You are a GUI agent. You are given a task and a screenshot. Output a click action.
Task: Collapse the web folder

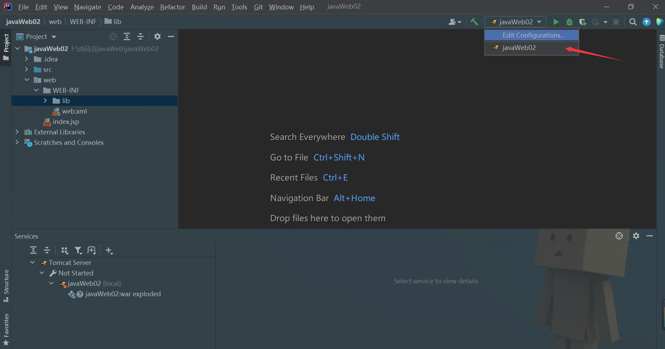click(x=27, y=80)
